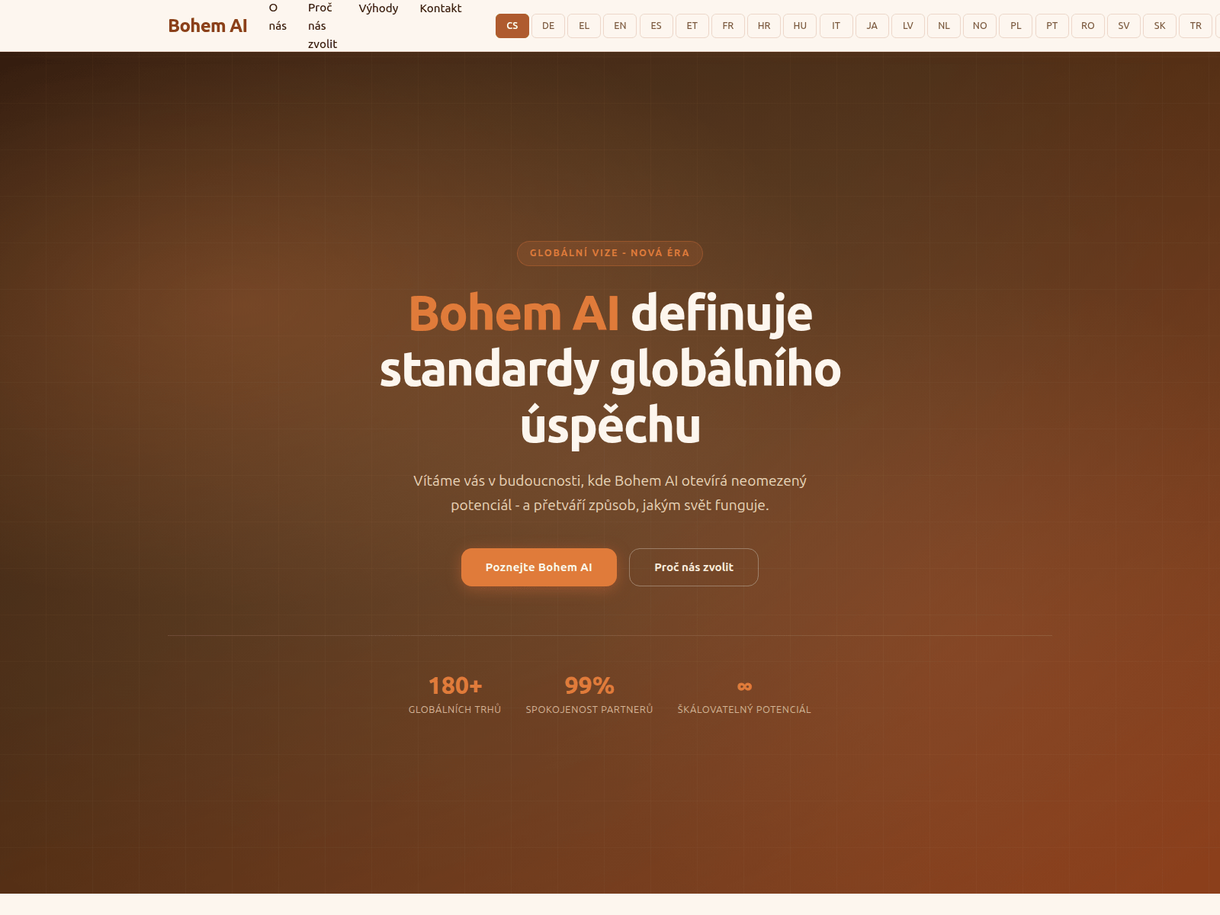Select the FR language button
Viewport: 1220px width, 915px height.
728,26
